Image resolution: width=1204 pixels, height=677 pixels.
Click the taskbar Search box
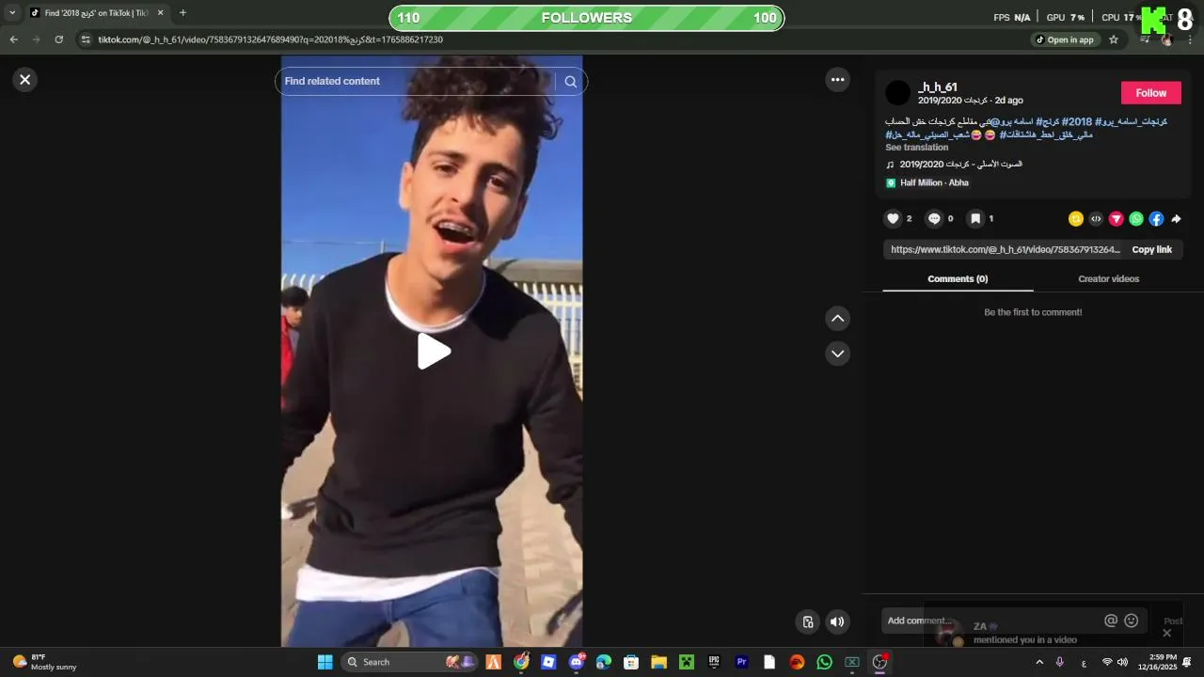click(410, 662)
